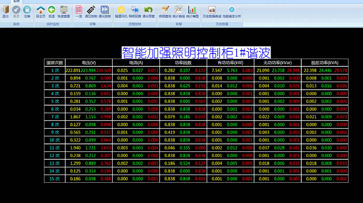Screen dimensions: 363x203
Task: Click the voltage value 223.994
Action: [x=88, y=70]
